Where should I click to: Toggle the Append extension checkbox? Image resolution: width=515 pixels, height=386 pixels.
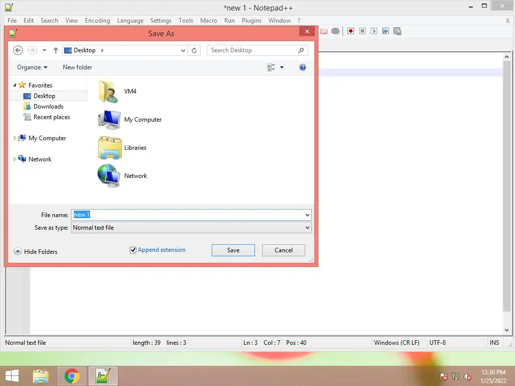(x=133, y=250)
